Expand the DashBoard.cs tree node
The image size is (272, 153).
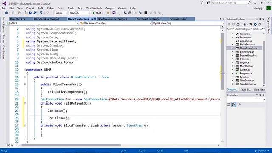(232, 52)
